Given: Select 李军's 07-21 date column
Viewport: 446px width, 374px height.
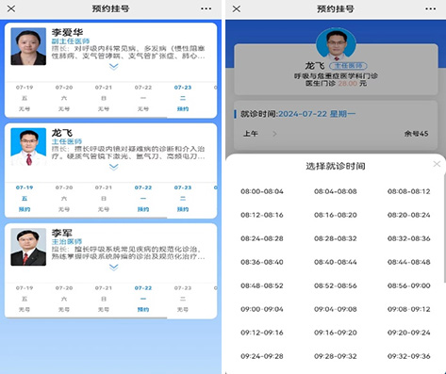Looking at the screenshot, I should click(x=104, y=299).
